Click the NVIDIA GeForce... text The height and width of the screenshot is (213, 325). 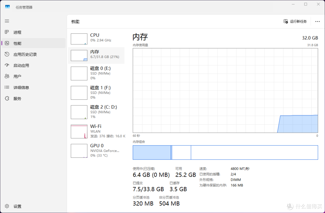pos(105,151)
